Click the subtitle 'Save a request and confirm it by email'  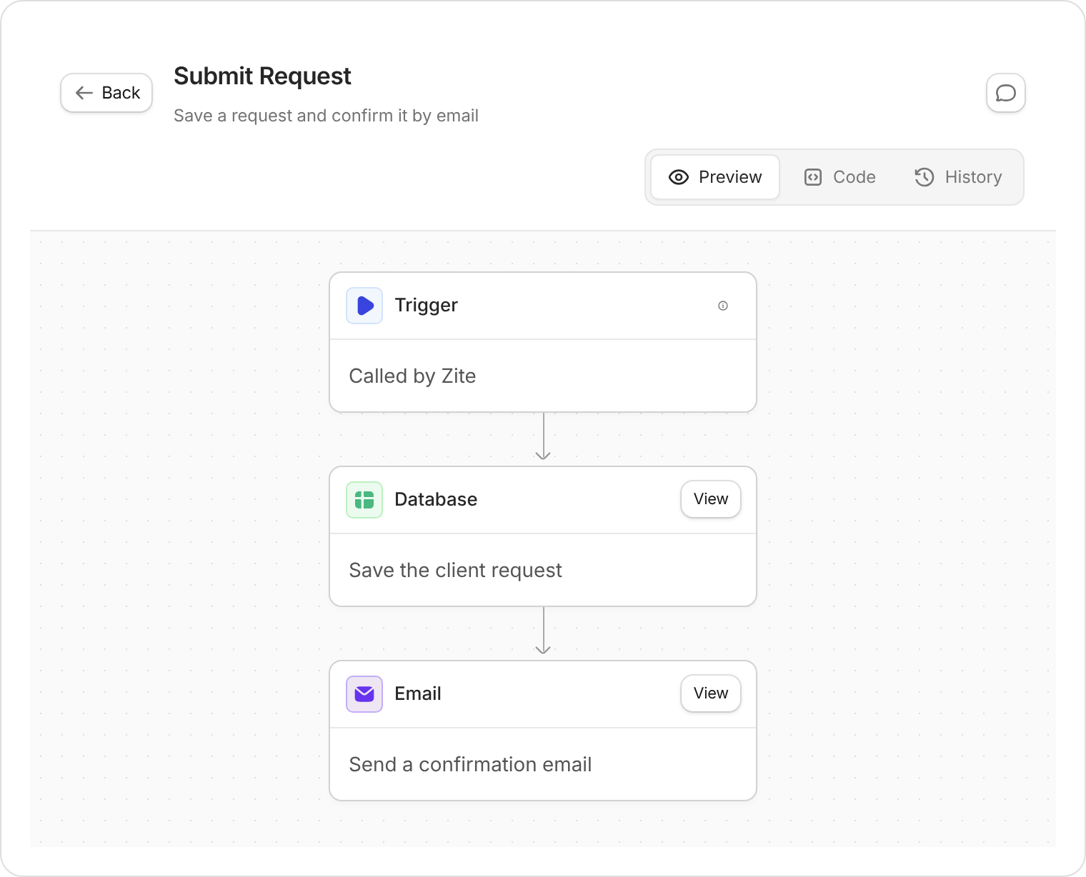click(326, 116)
